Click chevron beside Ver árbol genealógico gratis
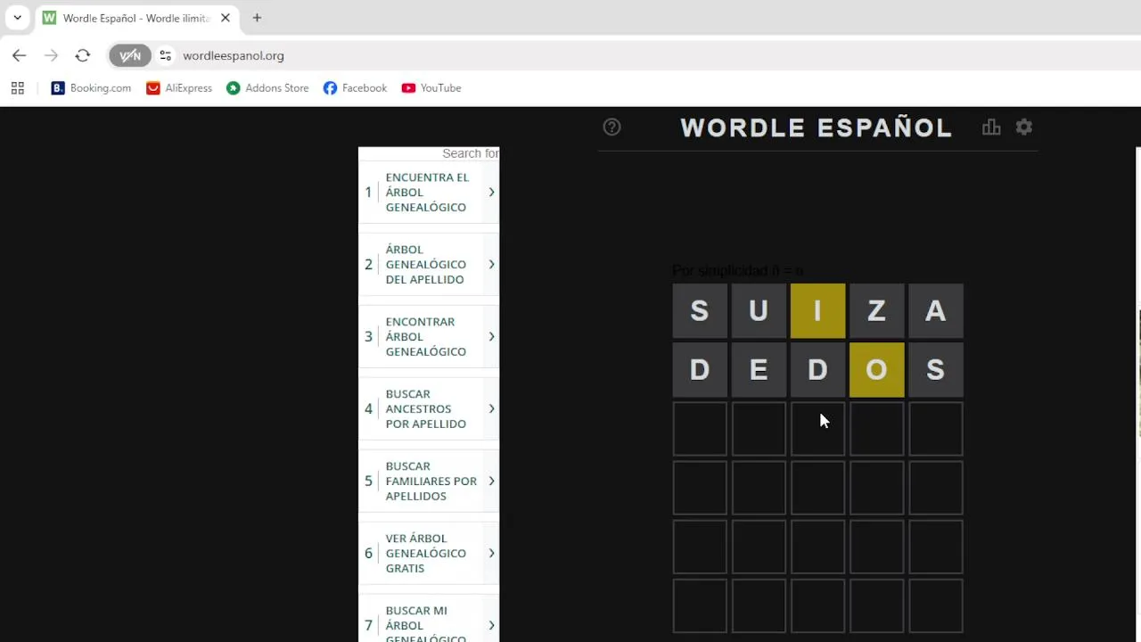Image resolution: width=1141 pixels, height=642 pixels. (491, 554)
